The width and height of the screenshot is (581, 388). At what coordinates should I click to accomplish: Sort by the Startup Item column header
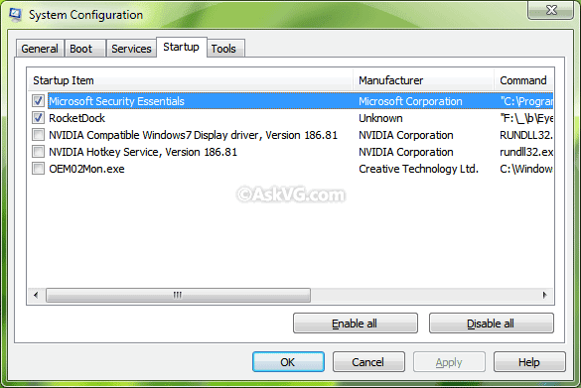(x=191, y=80)
